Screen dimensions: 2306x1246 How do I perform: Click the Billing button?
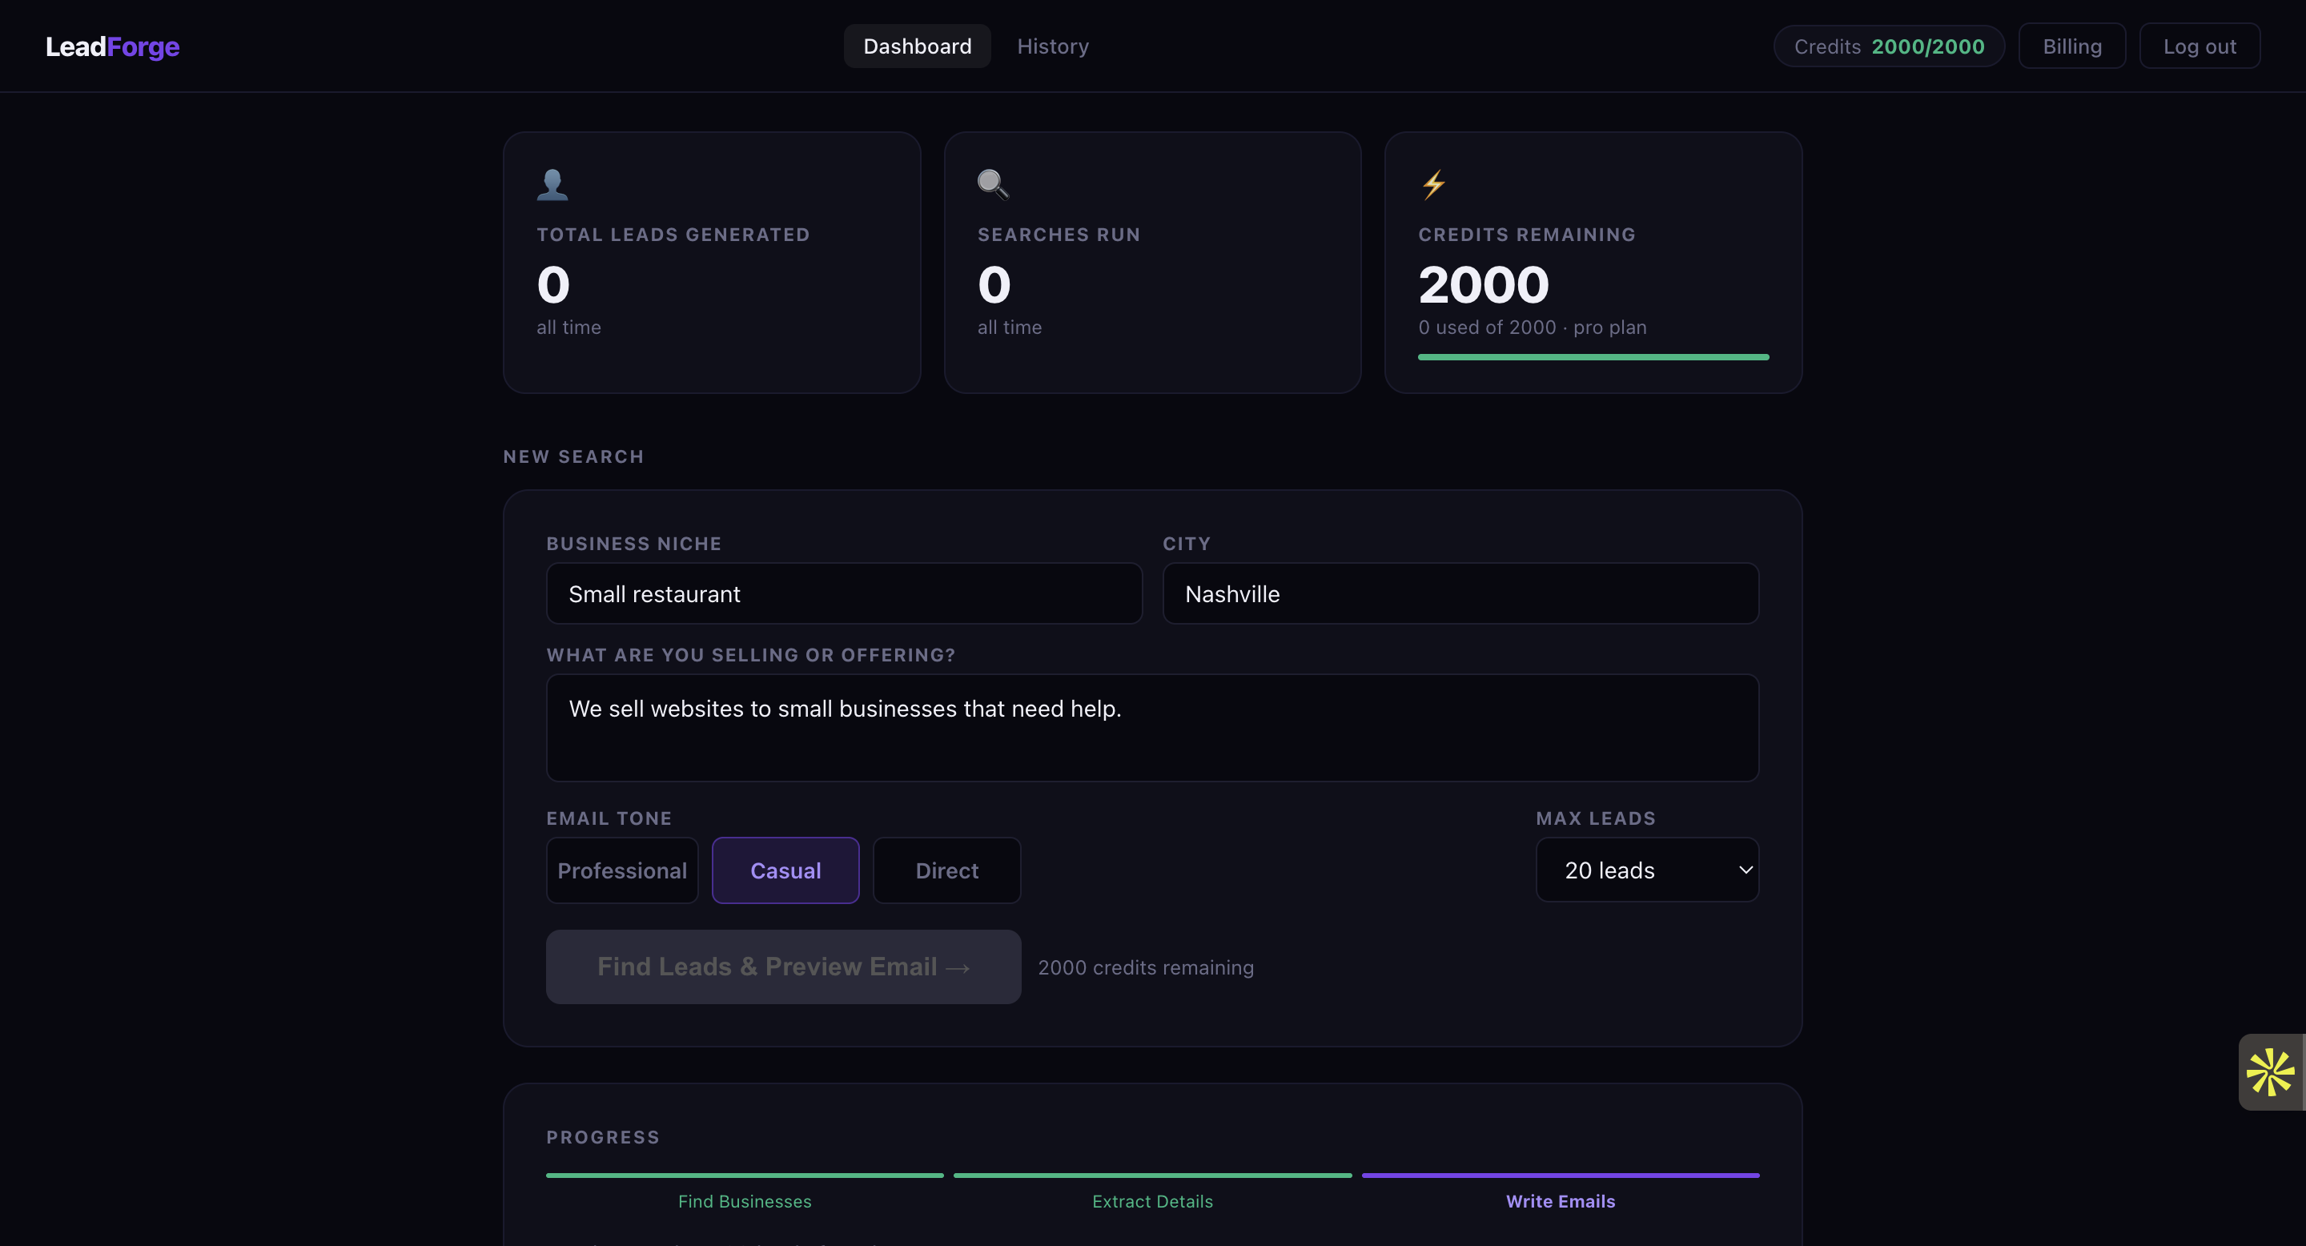click(2071, 46)
